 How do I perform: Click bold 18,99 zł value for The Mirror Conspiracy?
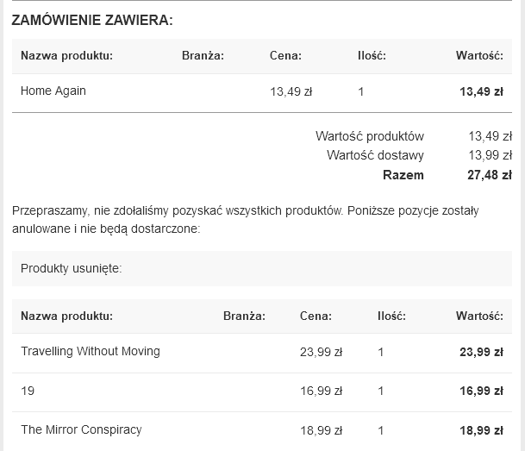click(481, 430)
